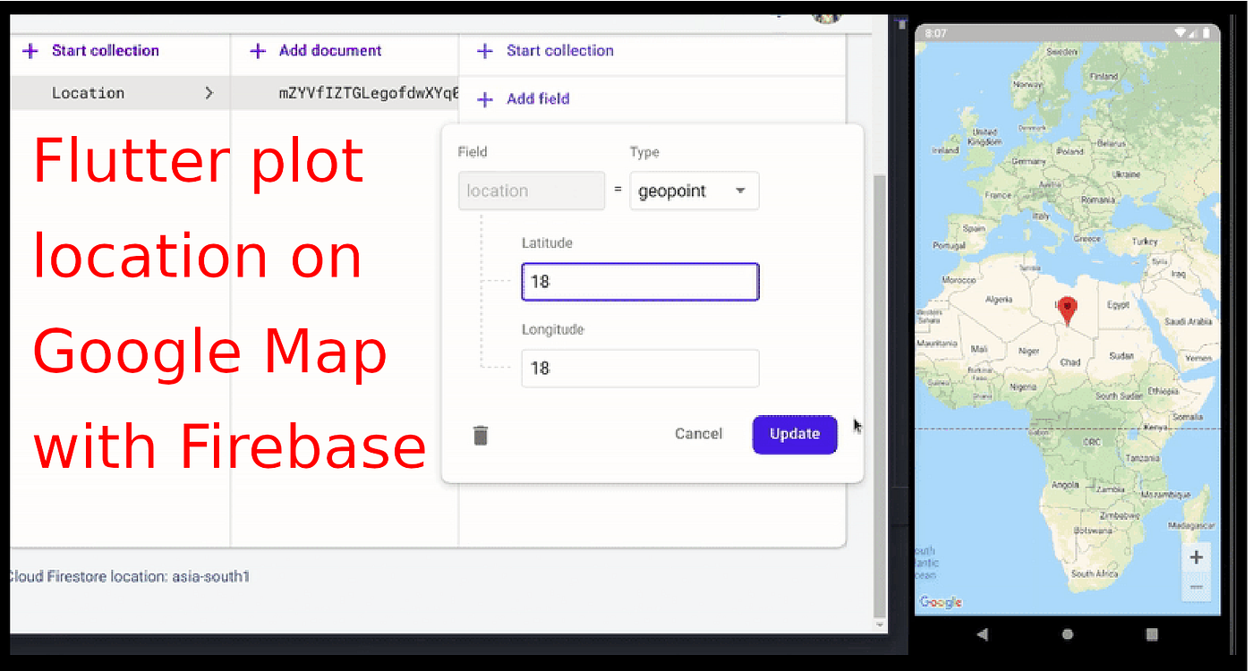
Task: Tap the Egypt label on the map
Action: coord(1119,305)
